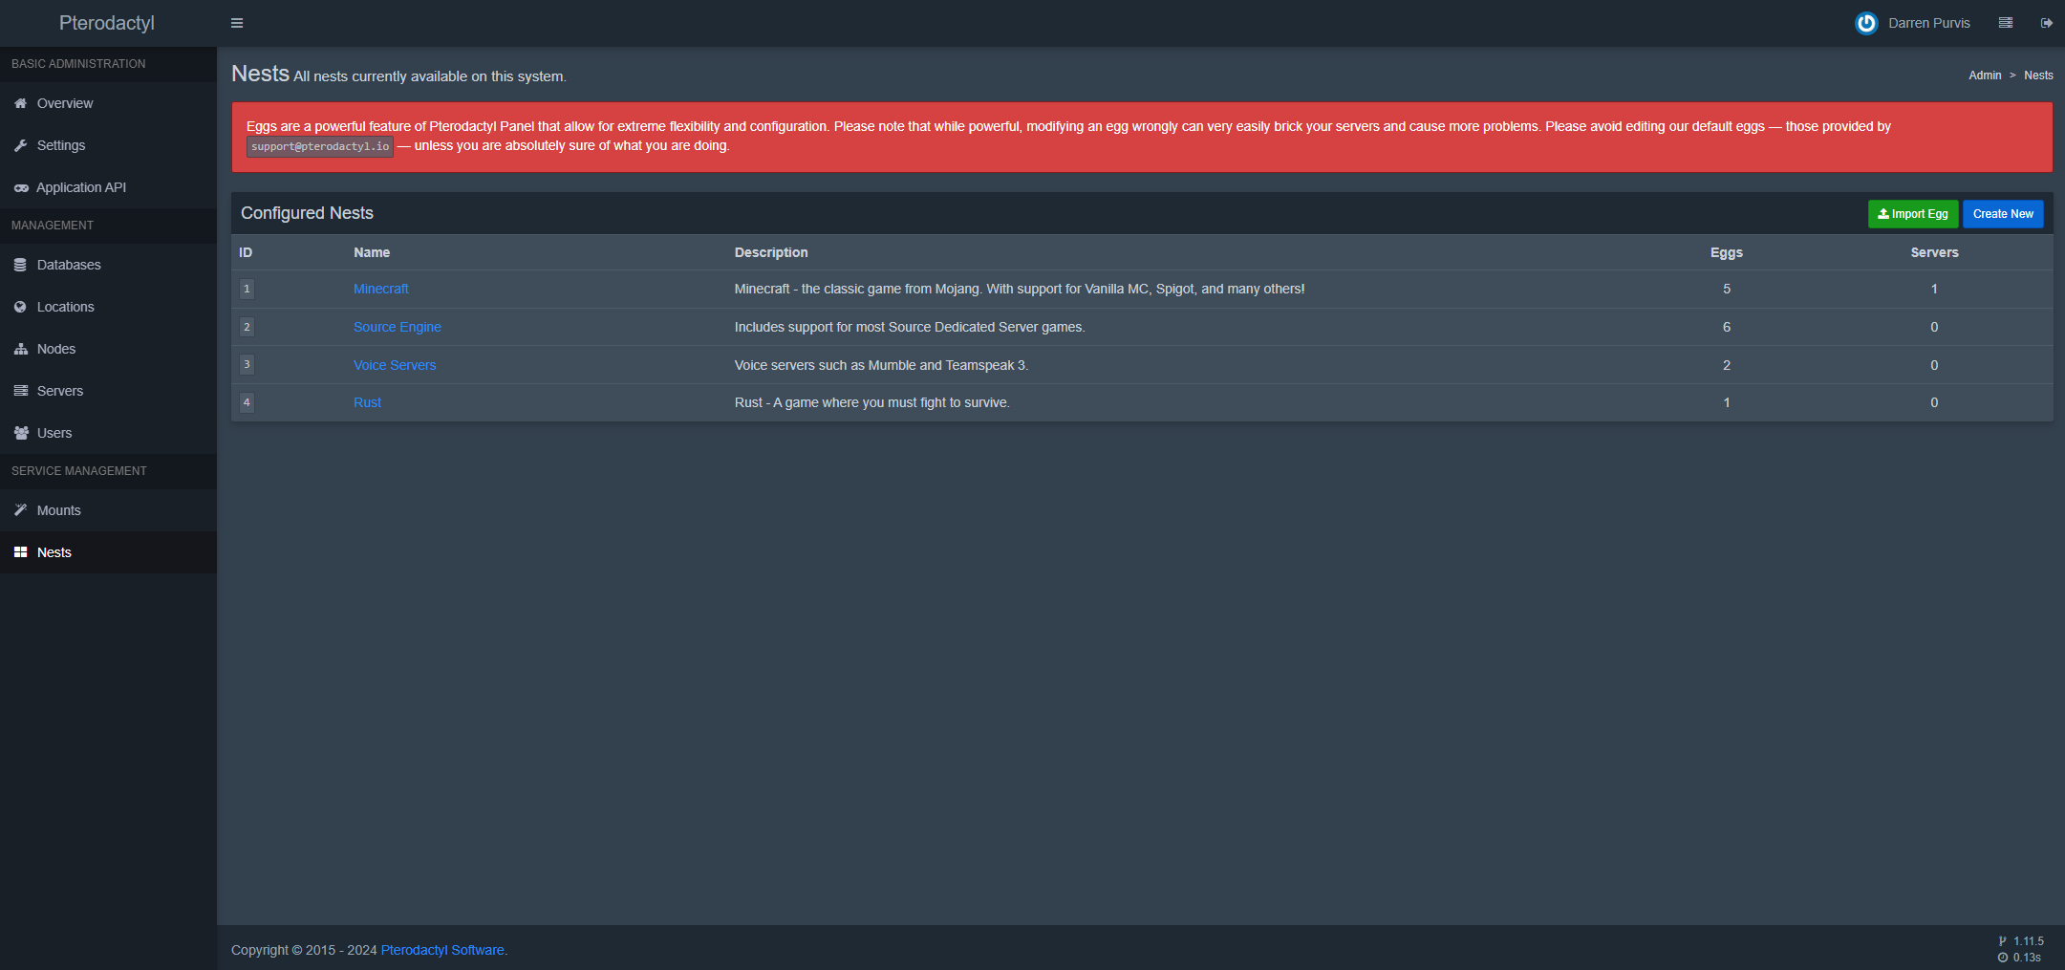Image resolution: width=2065 pixels, height=970 pixels.
Task: Sign out using the logout icon
Action: 2046,22
